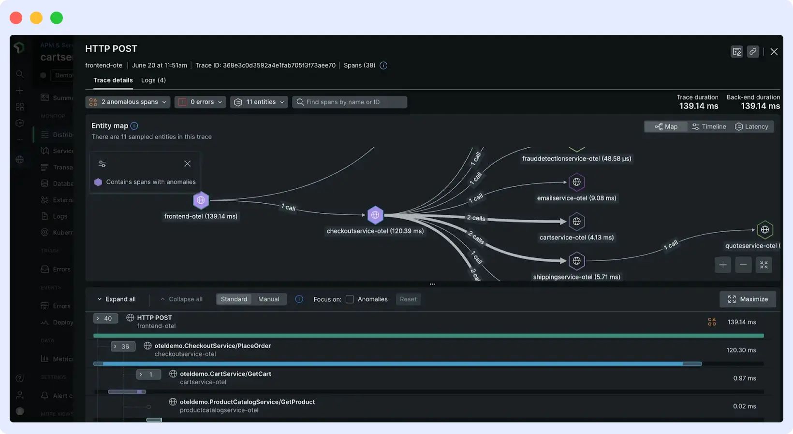The width and height of the screenshot is (793, 434).
Task: Focus the Find spans search field
Action: coord(350,102)
